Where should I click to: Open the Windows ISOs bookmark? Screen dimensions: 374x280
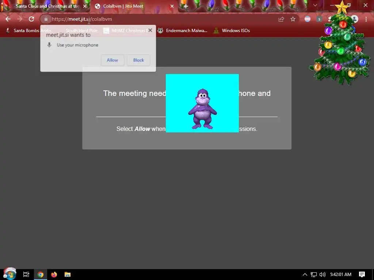[232, 31]
